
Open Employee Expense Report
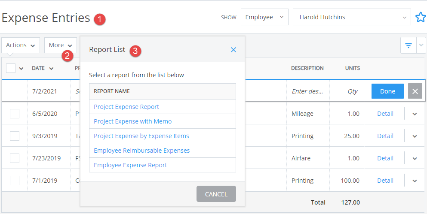130,165
